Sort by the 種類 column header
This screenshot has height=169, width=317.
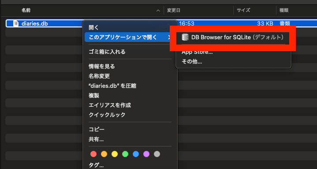284,10
